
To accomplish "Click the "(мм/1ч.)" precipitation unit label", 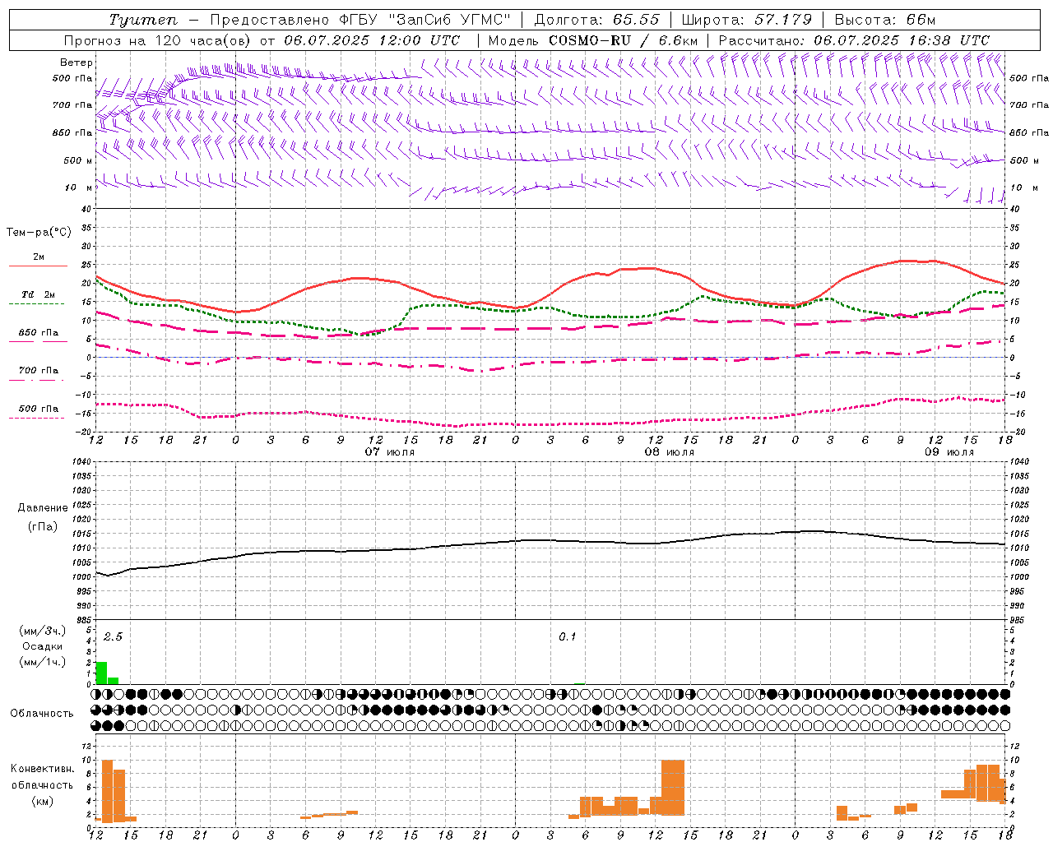I will coord(42,662).
